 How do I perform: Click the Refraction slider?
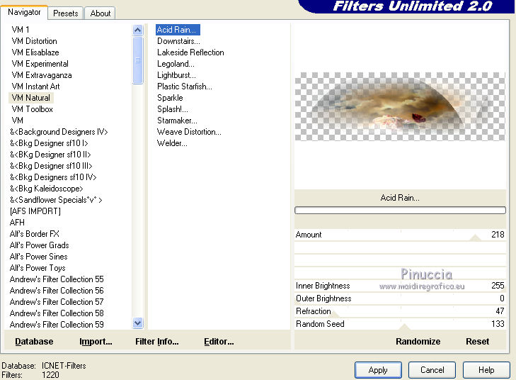click(x=400, y=311)
